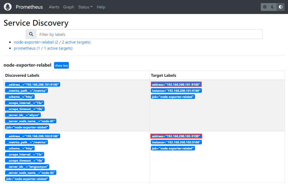Image resolution: width=288 pixels, height=184 pixels.
Task: Click the Prometheus brand title
Action: tap(29, 7)
